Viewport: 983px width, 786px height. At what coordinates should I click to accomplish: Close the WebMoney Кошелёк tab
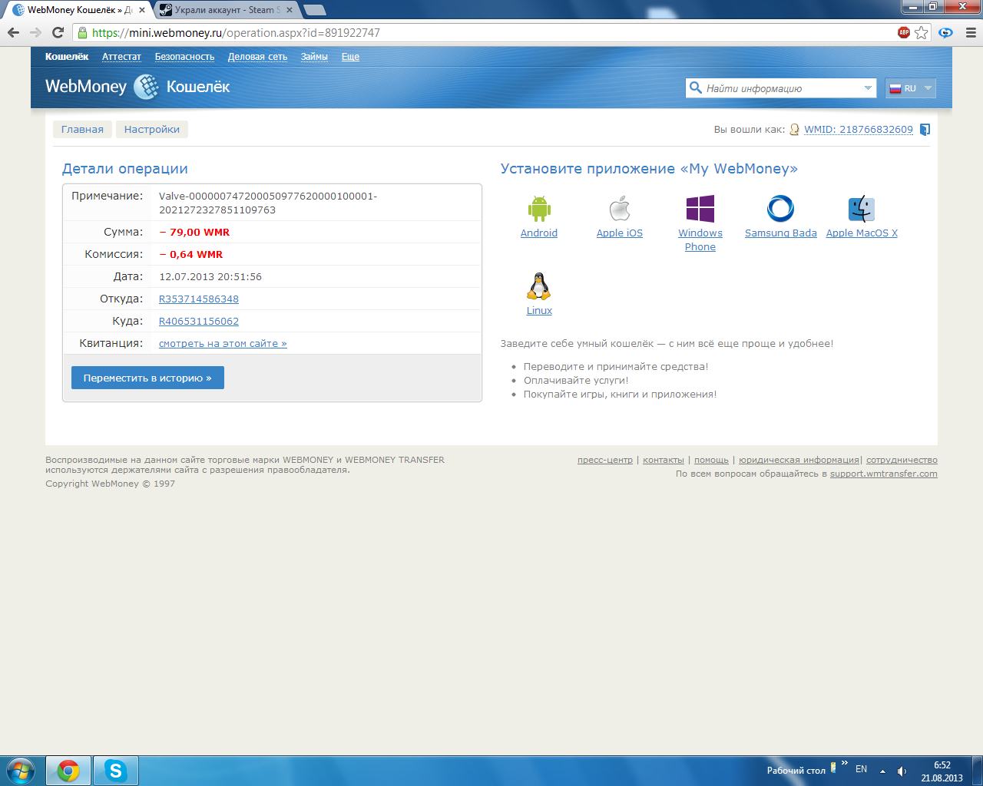[141, 10]
